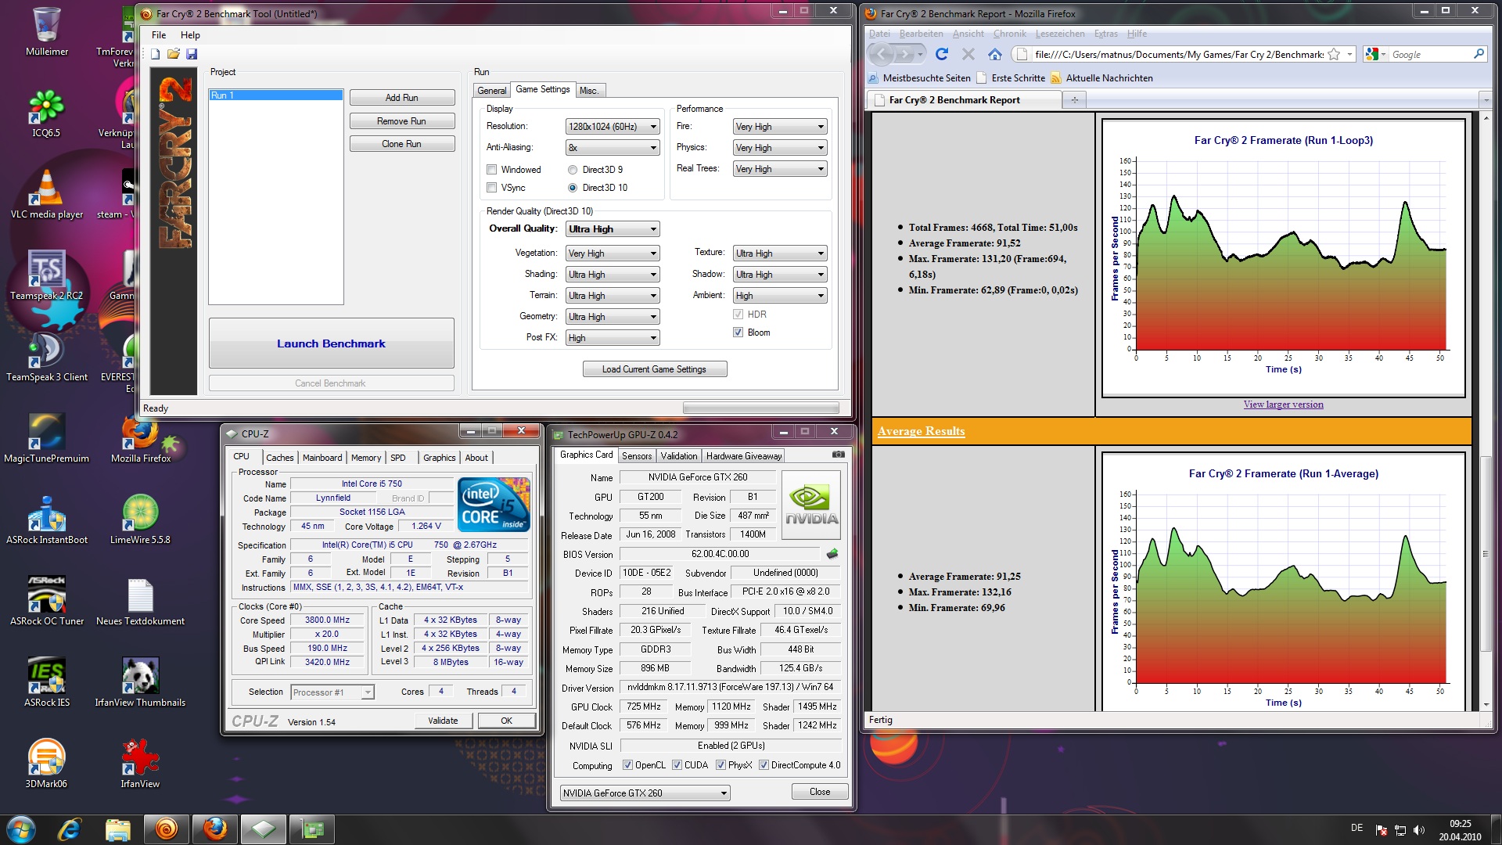This screenshot has width=1502, height=845.
Task: Click the Average Results link
Action: [x=921, y=431]
